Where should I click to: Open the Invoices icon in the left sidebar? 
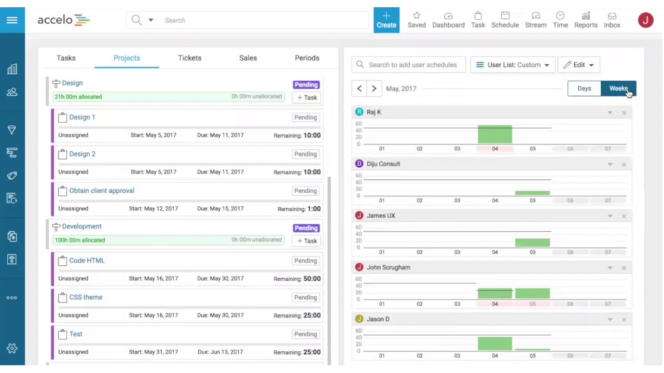12,259
